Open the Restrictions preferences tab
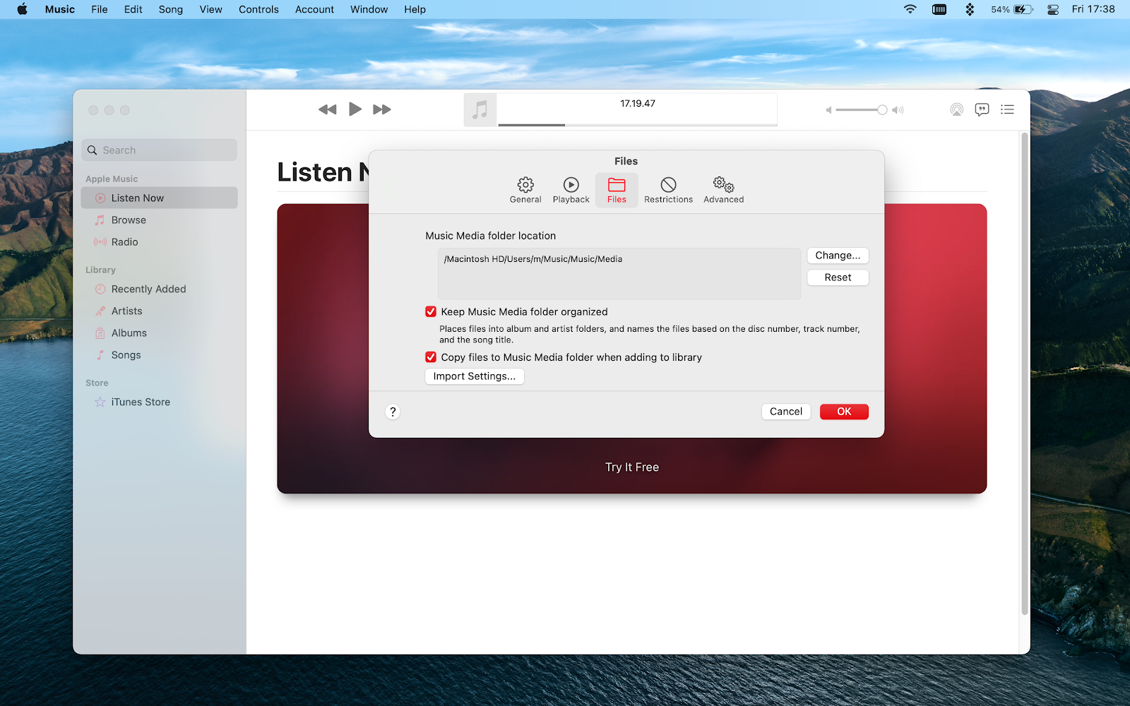This screenshot has height=706, width=1130. tap(668, 190)
